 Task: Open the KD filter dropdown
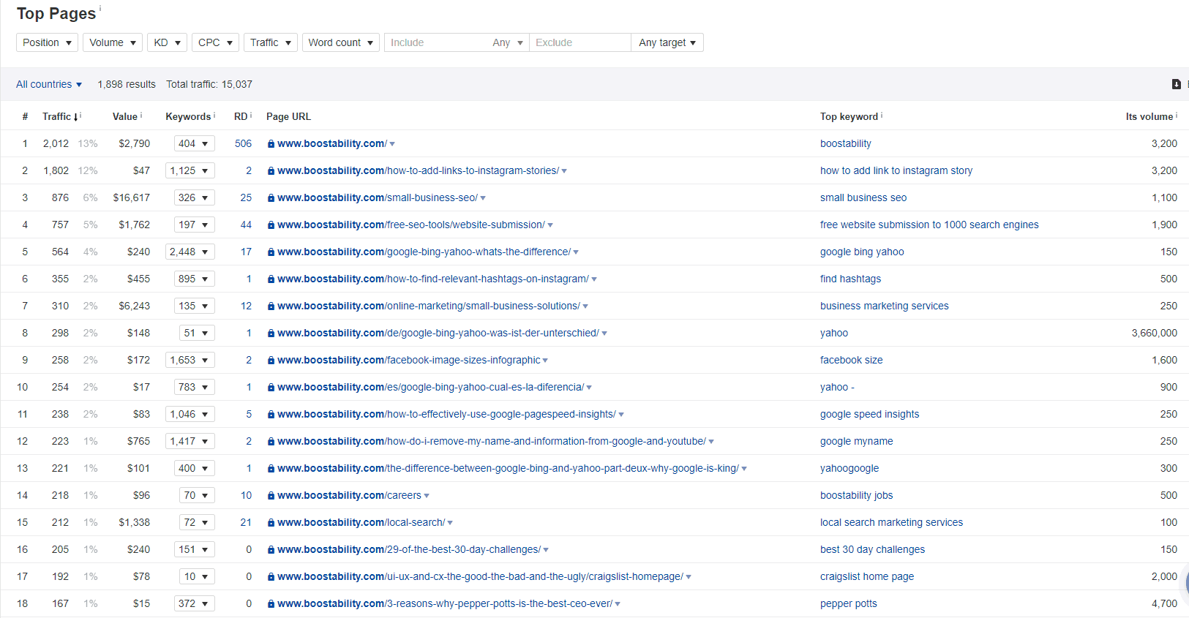click(167, 42)
